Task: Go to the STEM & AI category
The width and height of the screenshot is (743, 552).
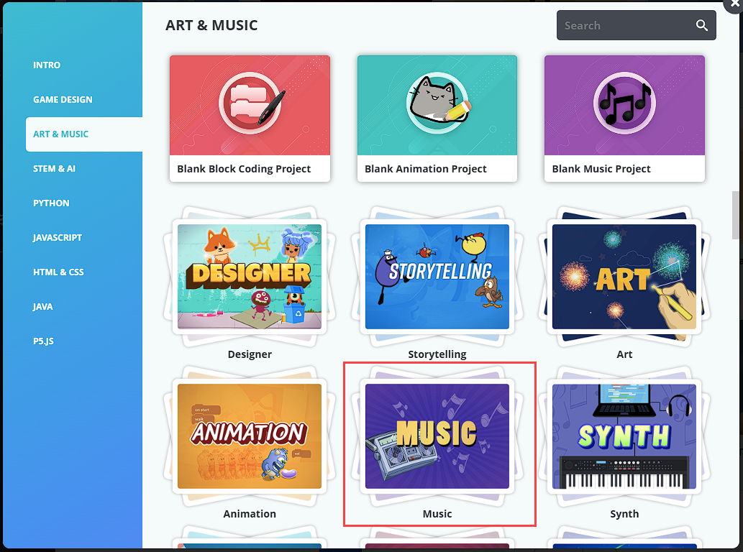Action: pyautogui.click(x=54, y=168)
